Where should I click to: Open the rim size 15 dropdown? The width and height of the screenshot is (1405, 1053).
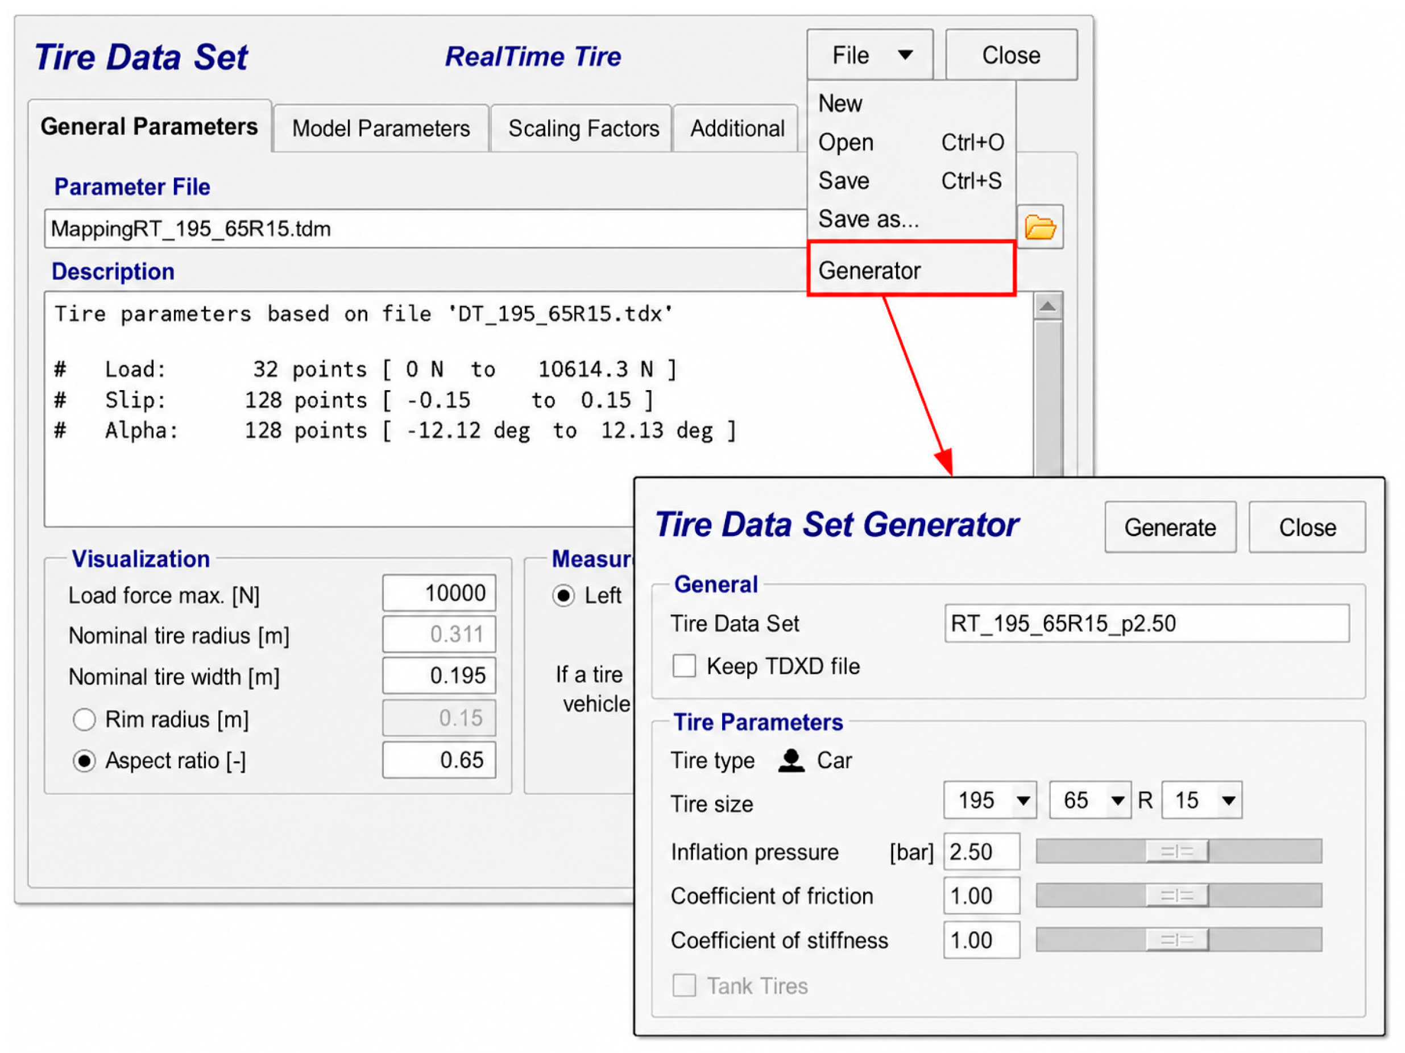click(x=1202, y=800)
